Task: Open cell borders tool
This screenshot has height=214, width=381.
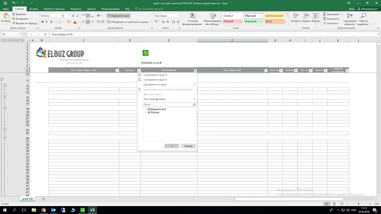Action: tap(60, 22)
